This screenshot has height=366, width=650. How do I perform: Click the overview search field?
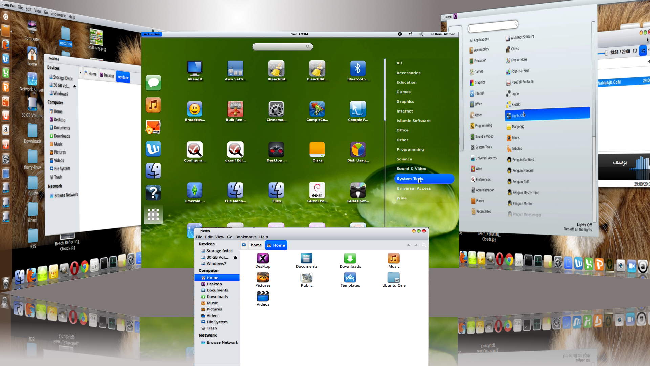(283, 46)
